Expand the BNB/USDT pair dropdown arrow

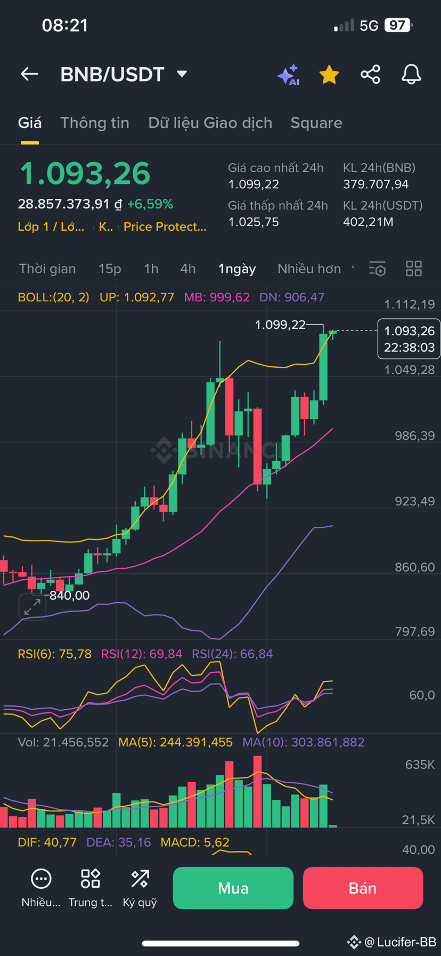(x=182, y=74)
